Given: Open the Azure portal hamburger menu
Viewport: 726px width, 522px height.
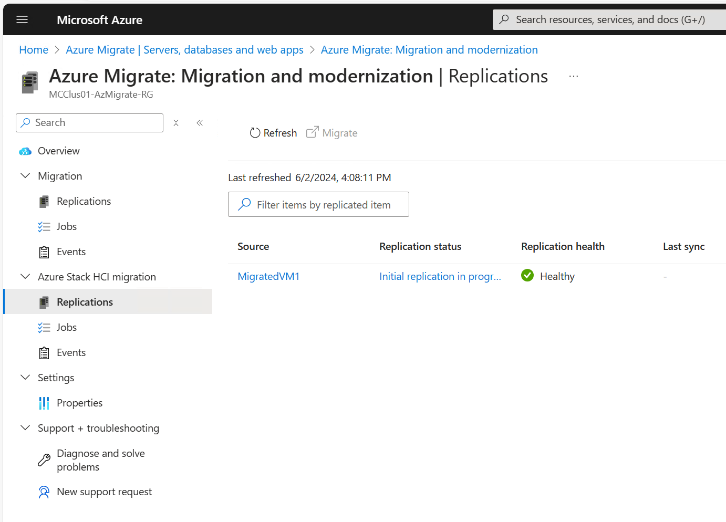Looking at the screenshot, I should click(x=22, y=20).
